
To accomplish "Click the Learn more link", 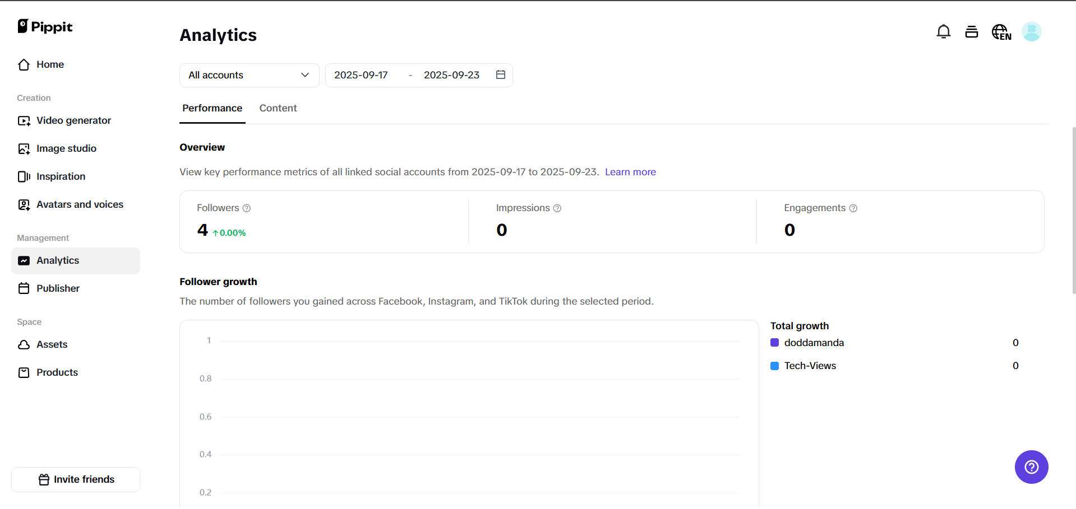I will [630, 172].
